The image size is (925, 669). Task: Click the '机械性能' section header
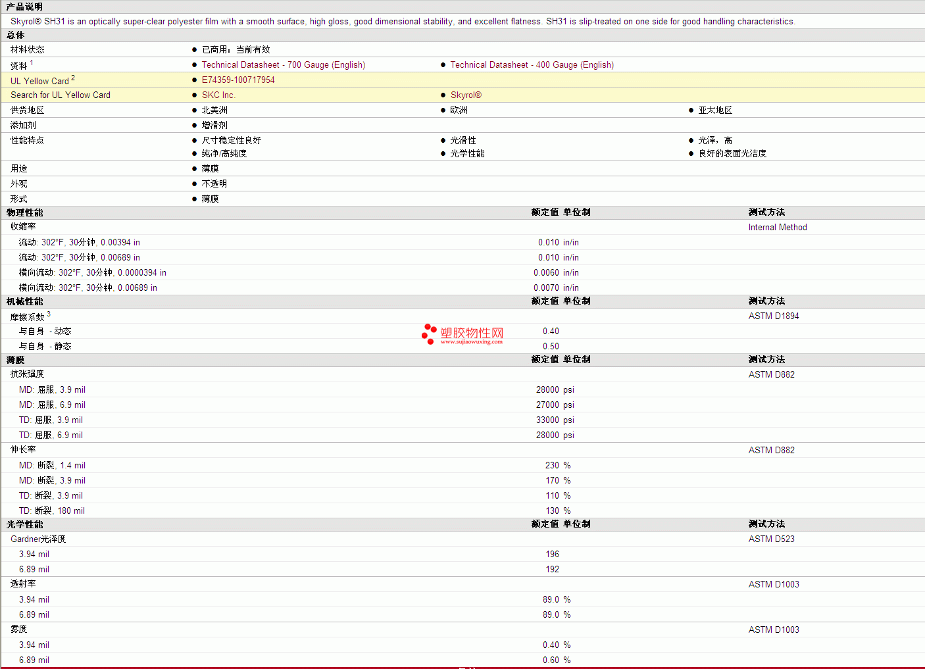pyautogui.click(x=24, y=301)
